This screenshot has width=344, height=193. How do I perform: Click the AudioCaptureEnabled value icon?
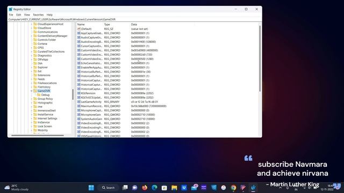pyautogui.click(x=79, y=38)
